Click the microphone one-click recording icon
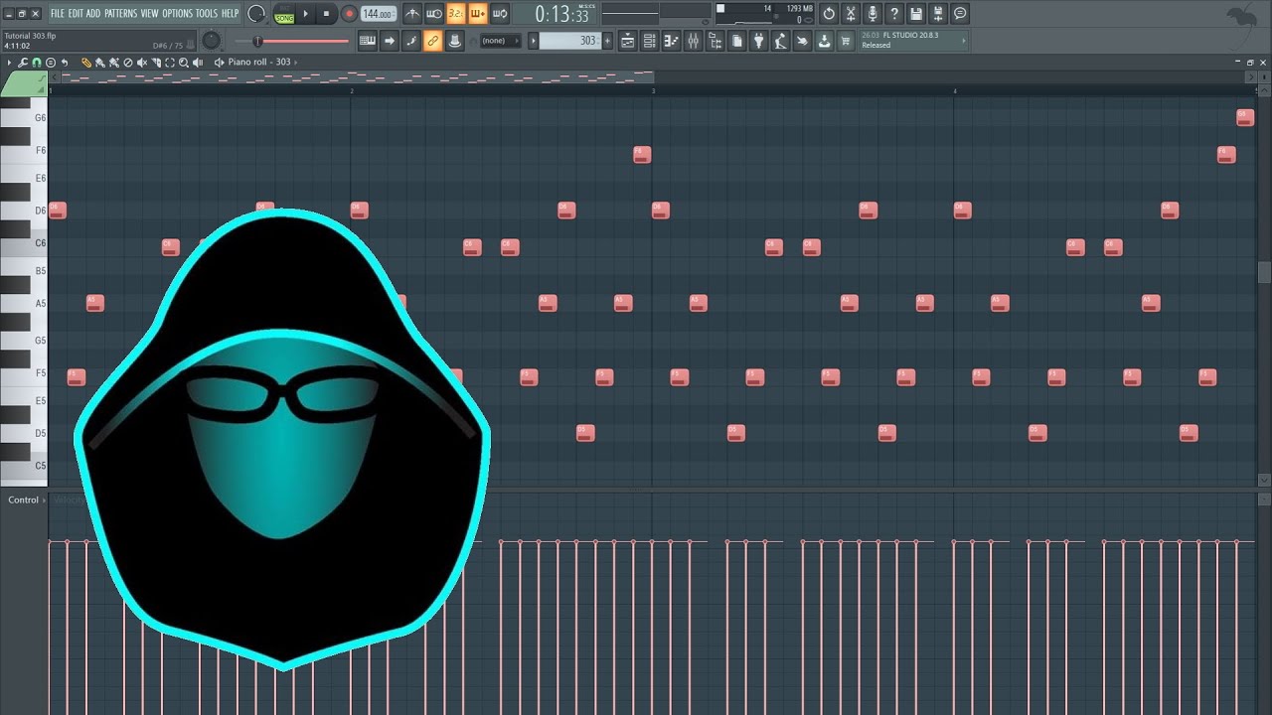 pyautogui.click(x=873, y=14)
